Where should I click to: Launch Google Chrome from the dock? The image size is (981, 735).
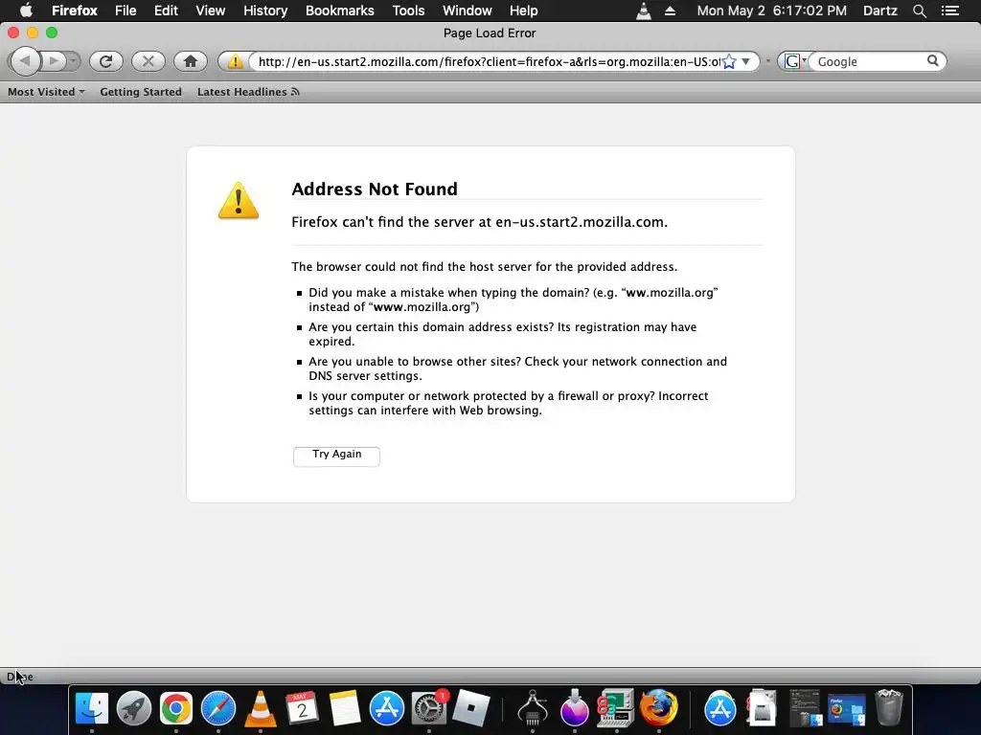[x=176, y=709]
